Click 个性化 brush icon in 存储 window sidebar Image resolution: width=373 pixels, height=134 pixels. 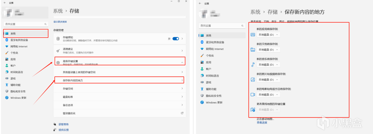coord(7,53)
